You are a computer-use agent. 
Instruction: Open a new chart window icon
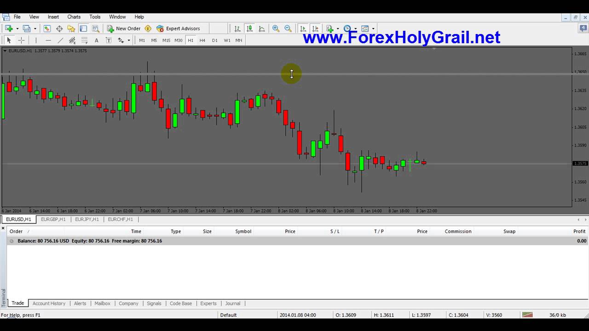coord(9,29)
